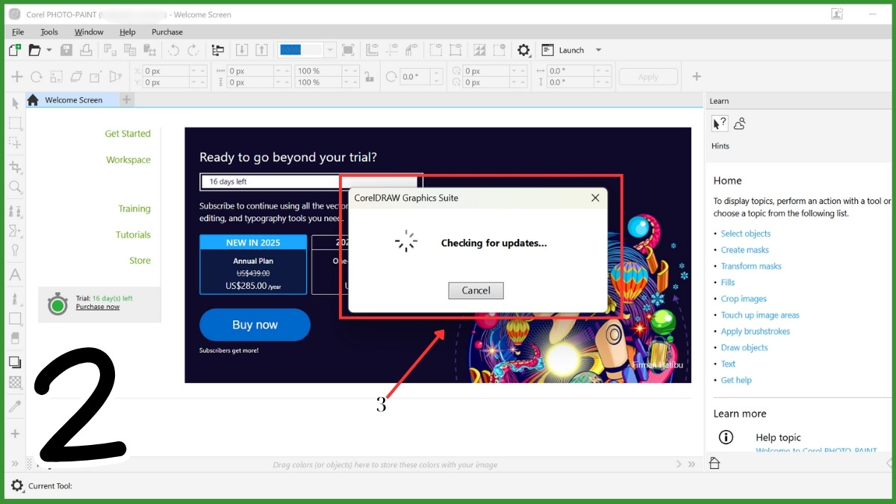Screen dimensions: 896x504
Task: Click the zoom level field showing 100%
Action: (x=302, y=50)
